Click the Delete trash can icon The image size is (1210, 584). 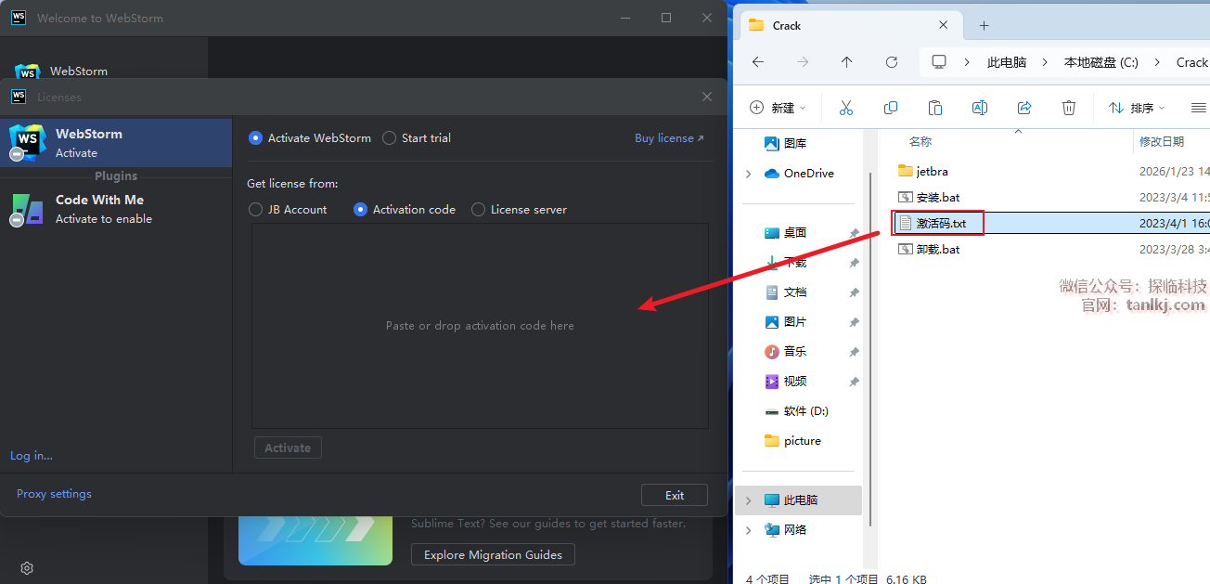point(1069,108)
